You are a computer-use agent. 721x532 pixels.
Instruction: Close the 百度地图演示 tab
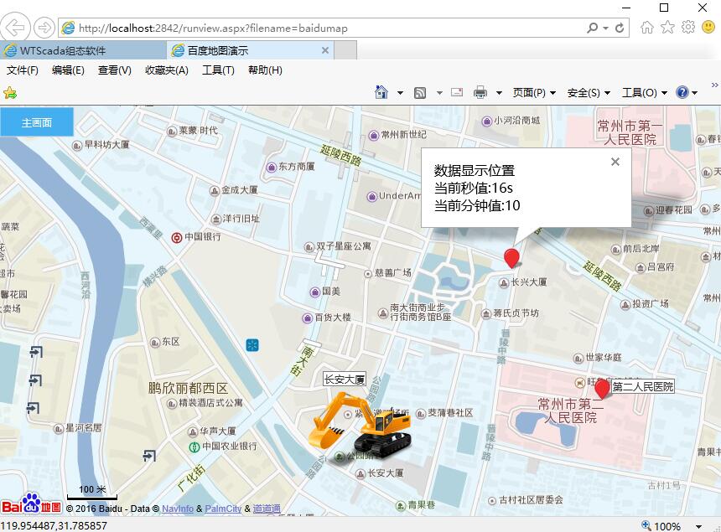coord(325,50)
